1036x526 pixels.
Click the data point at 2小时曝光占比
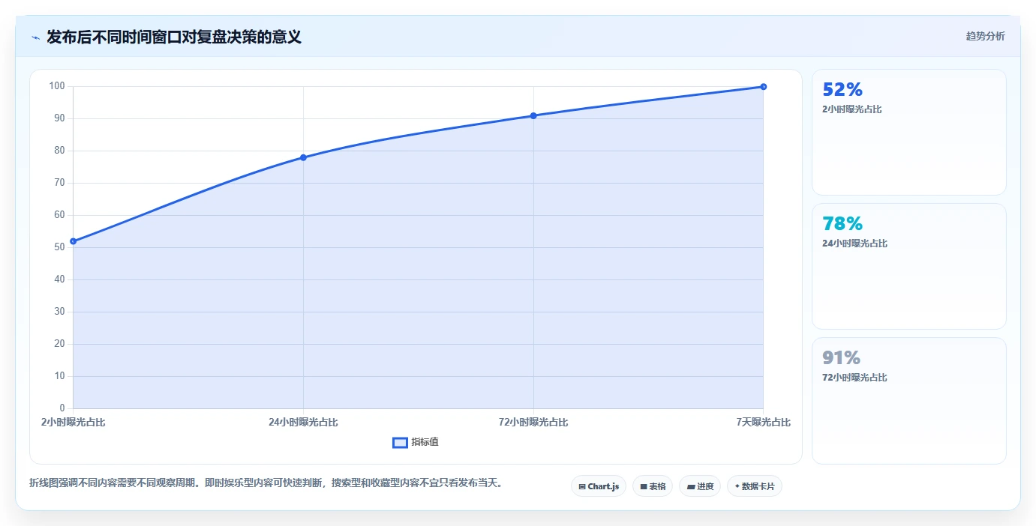[73, 241]
